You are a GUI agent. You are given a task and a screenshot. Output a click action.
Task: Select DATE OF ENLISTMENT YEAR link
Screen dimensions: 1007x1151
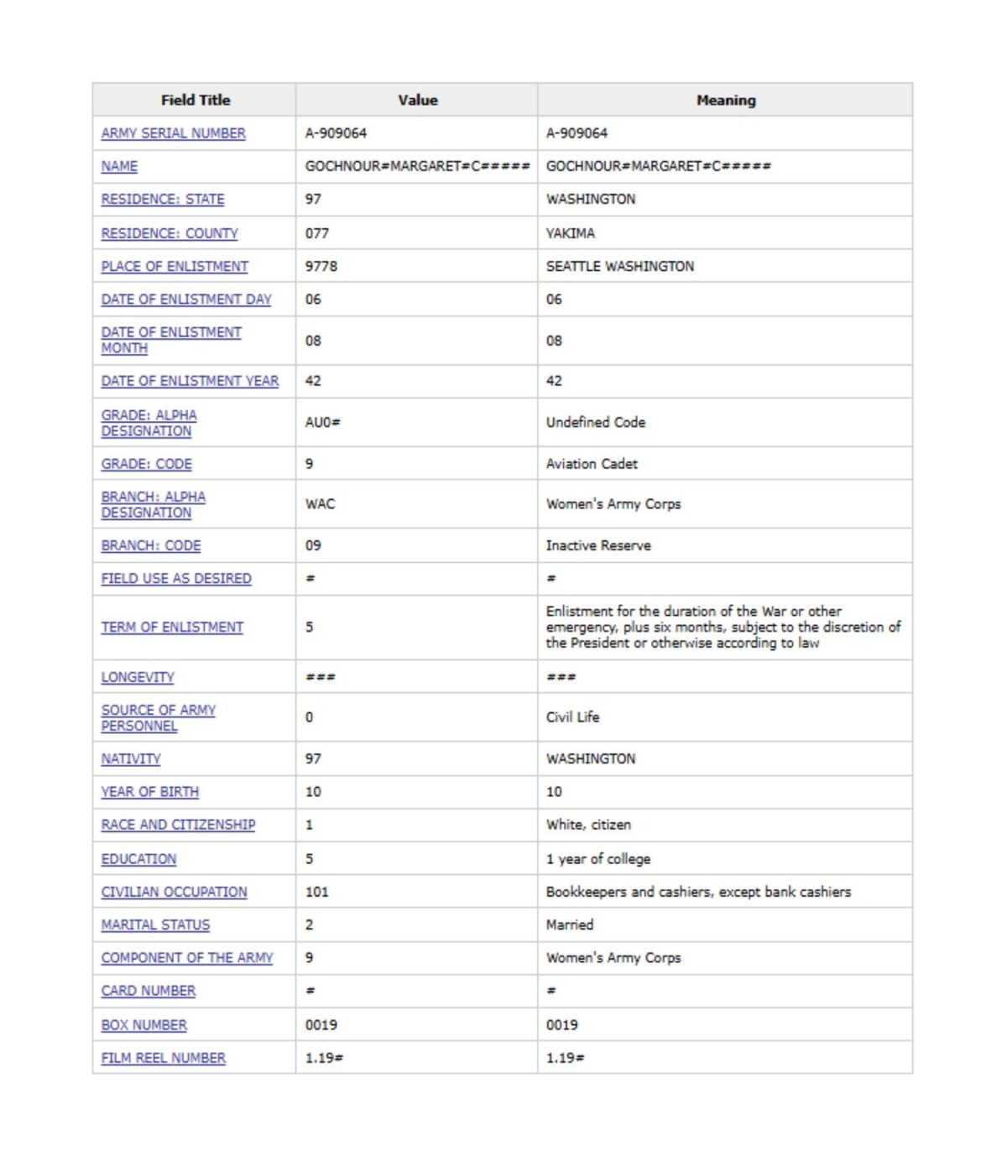click(190, 381)
